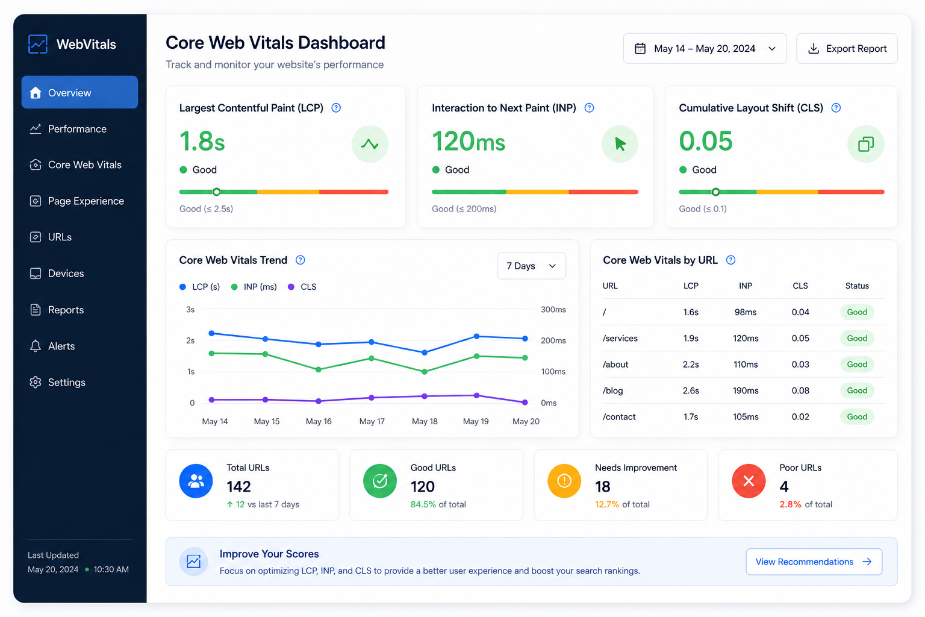Click the Good status badge for /blog
The image size is (925, 617).
(x=857, y=390)
